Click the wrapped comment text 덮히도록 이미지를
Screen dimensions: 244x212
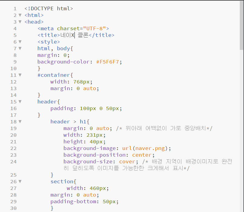(96, 168)
